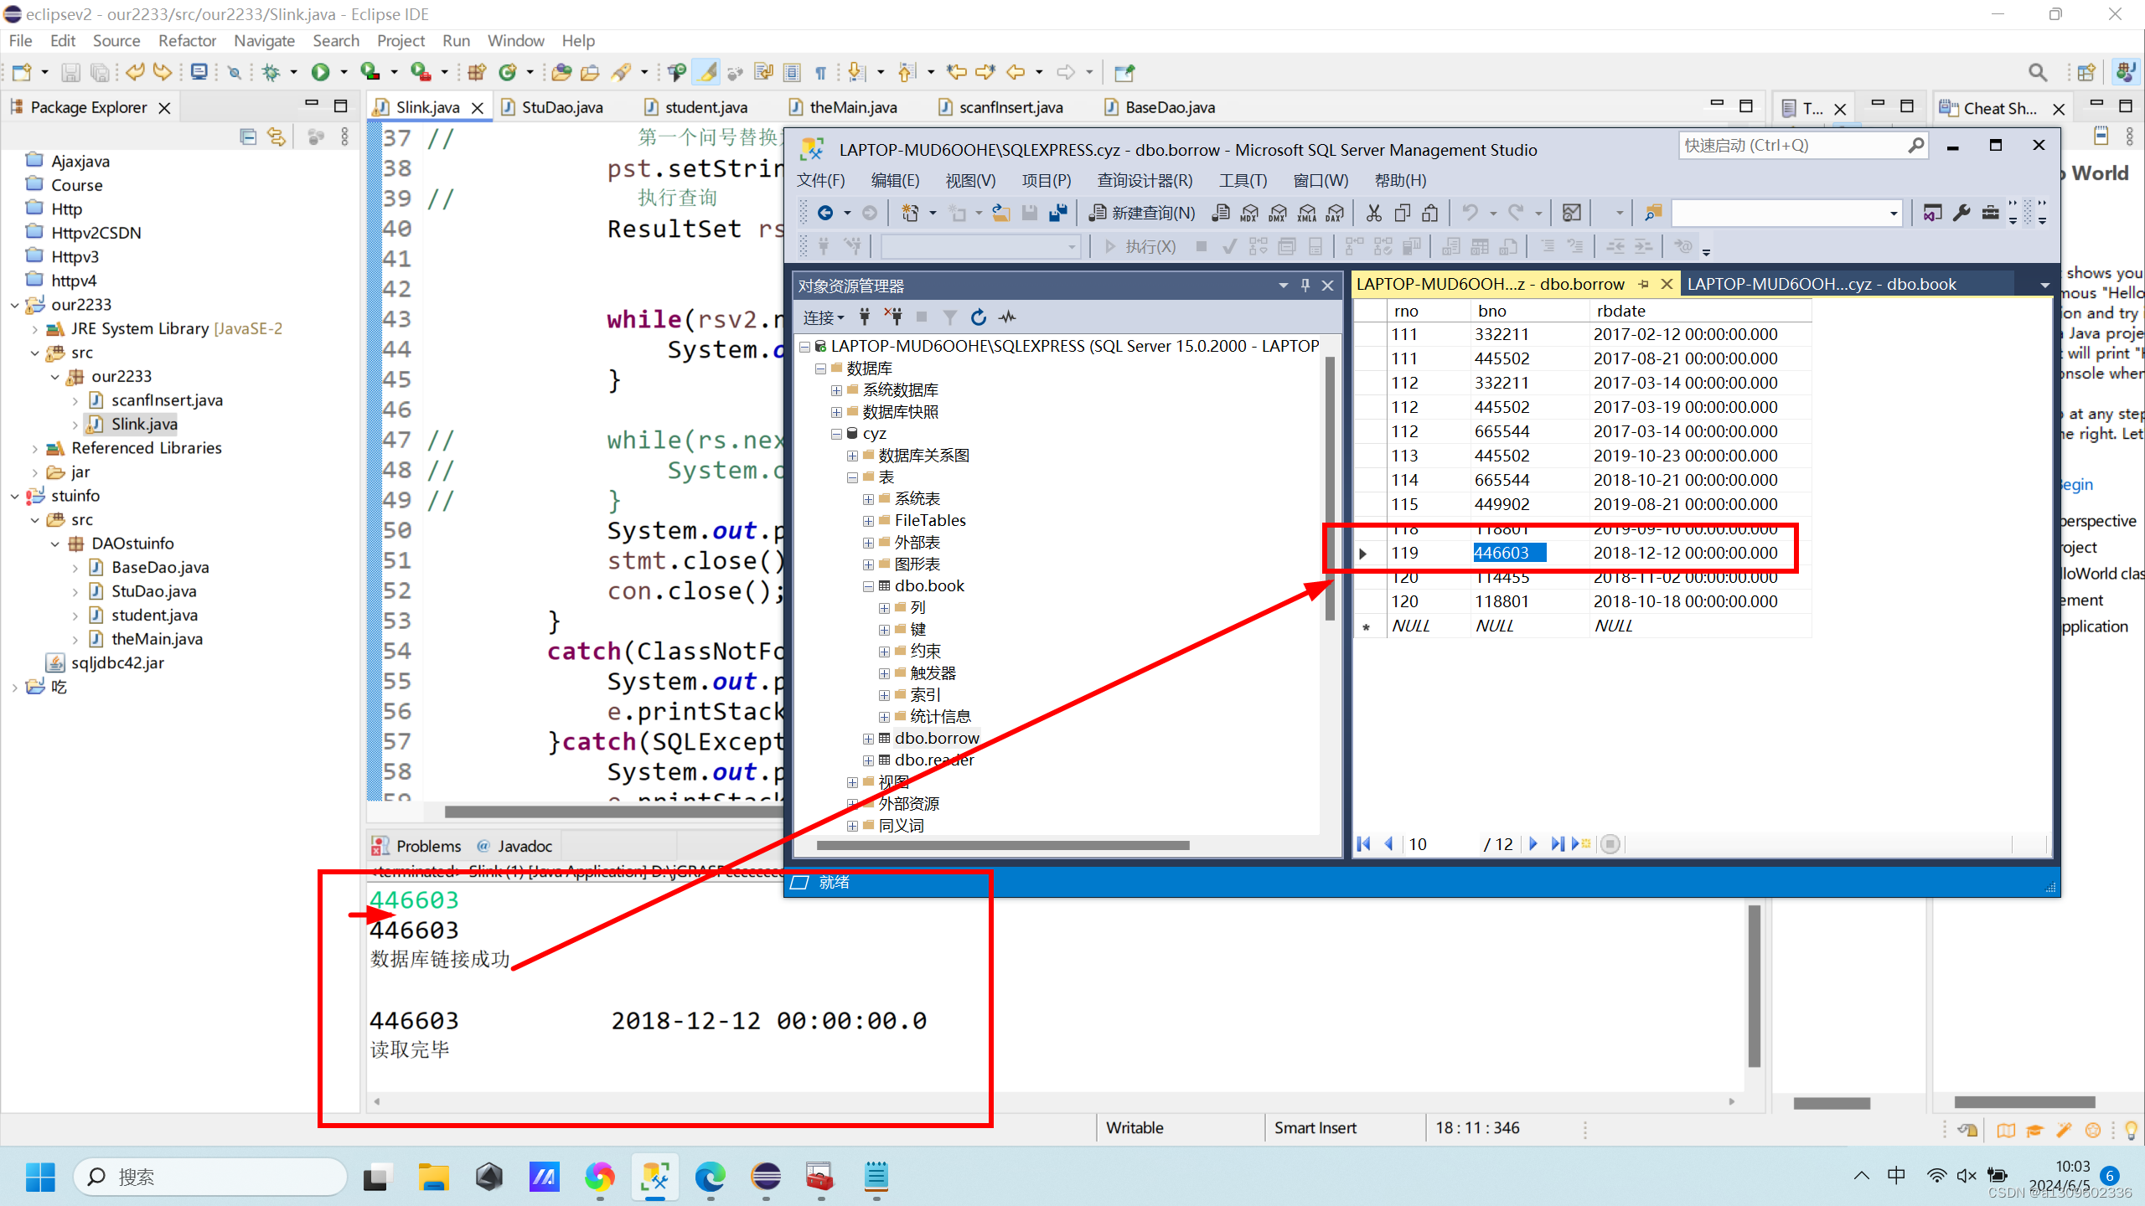This screenshot has height=1206, width=2145.
Task: Toggle Link with Editor in Package Explorer
Action: coord(277,137)
